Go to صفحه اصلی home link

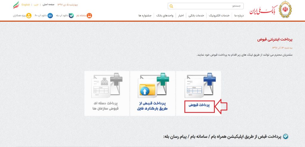(x=49, y=5)
